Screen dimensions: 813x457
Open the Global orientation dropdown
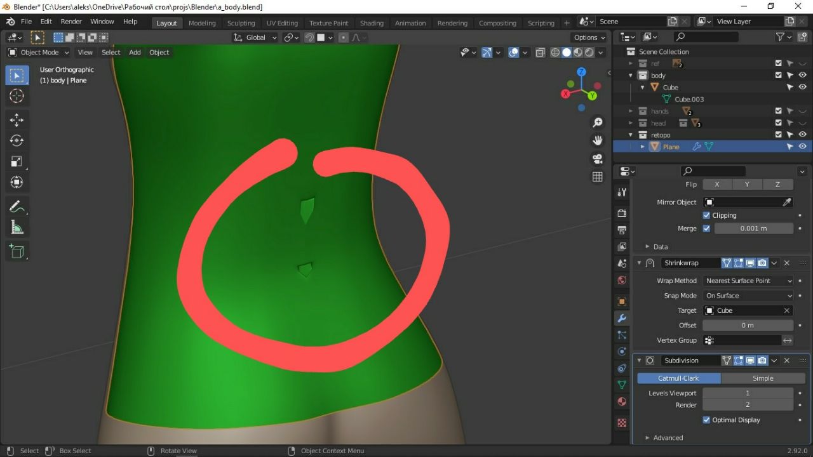pos(255,37)
